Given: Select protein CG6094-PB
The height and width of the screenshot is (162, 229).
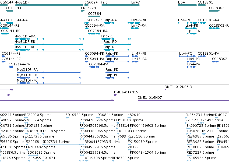Looking at the screenshot, I should point(87,56).
